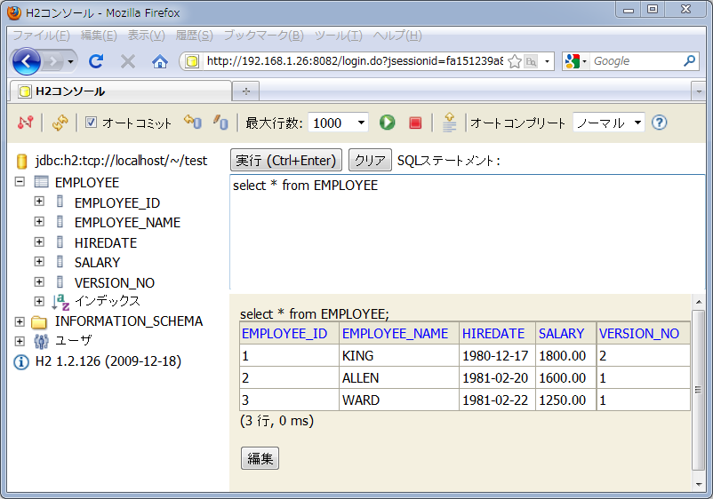Click the refresh database icon

pyautogui.click(x=60, y=123)
